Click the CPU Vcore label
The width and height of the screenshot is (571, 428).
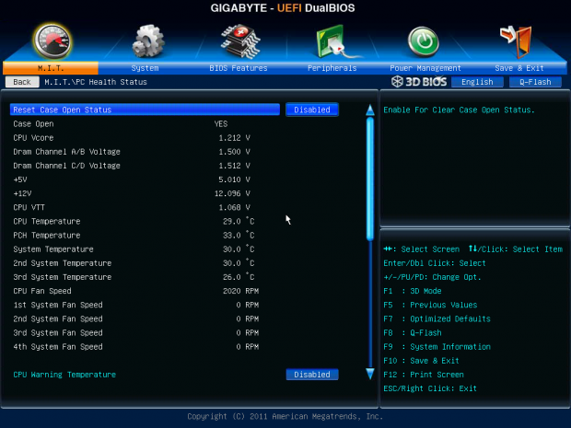33,138
